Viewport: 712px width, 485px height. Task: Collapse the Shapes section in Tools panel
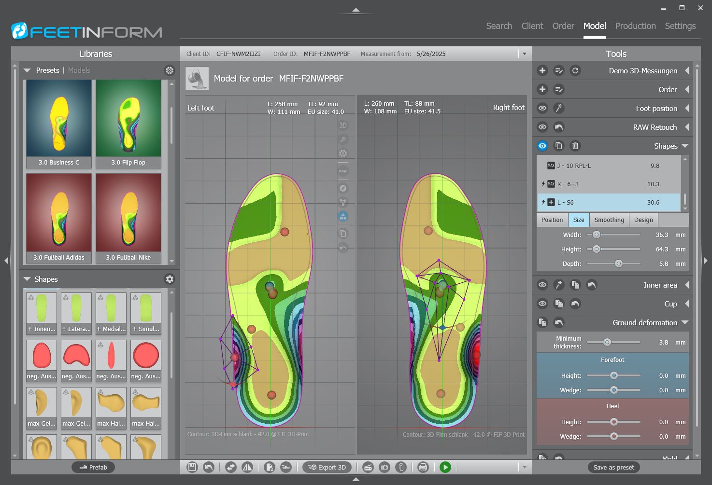pyautogui.click(x=685, y=146)
